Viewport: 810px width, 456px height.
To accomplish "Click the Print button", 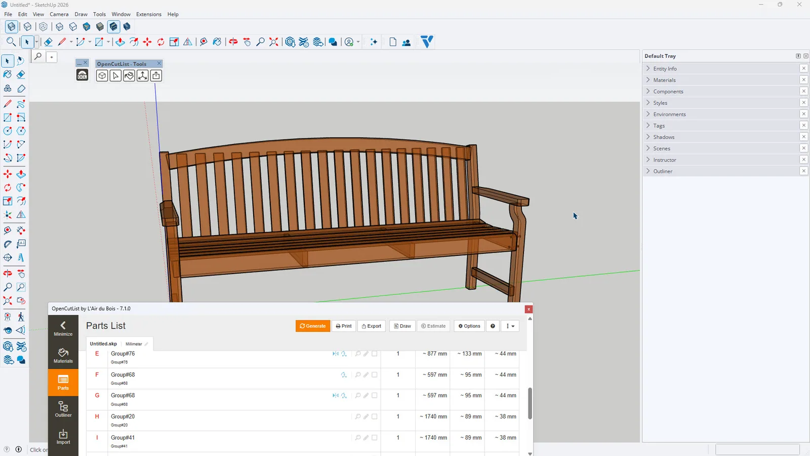I will pyautogui.click(x=344, y=326).
